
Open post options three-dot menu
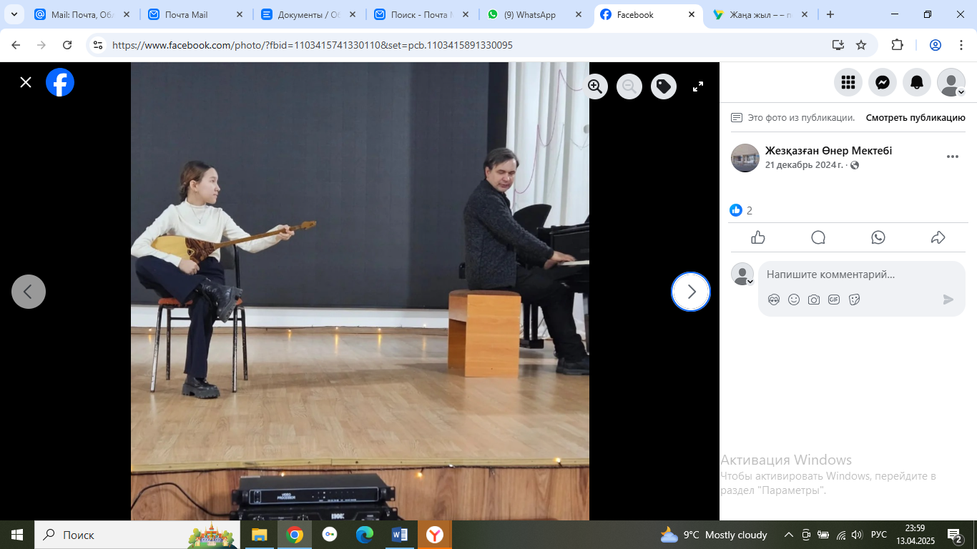(x=952, y=157)
